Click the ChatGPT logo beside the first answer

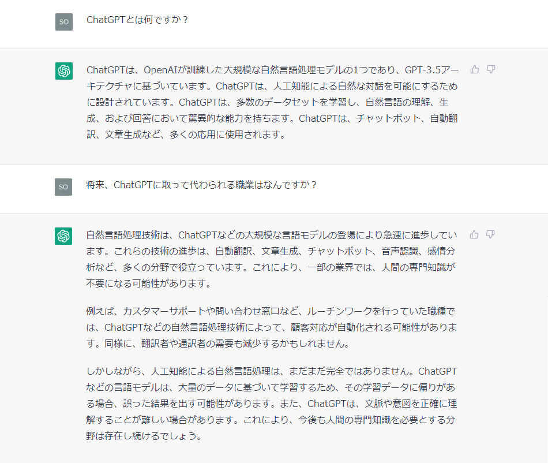coord(64,71)
